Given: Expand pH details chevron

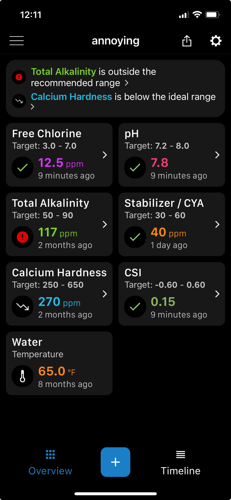Looking at the screenshot, I should coord(217,155).
